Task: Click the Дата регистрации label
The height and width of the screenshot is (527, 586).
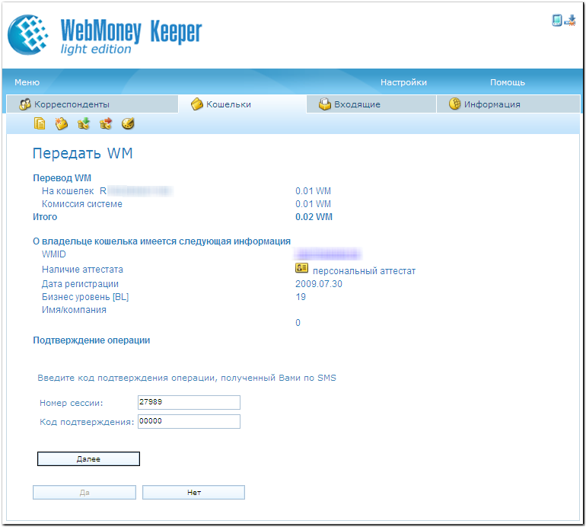Action: (80, 284)
